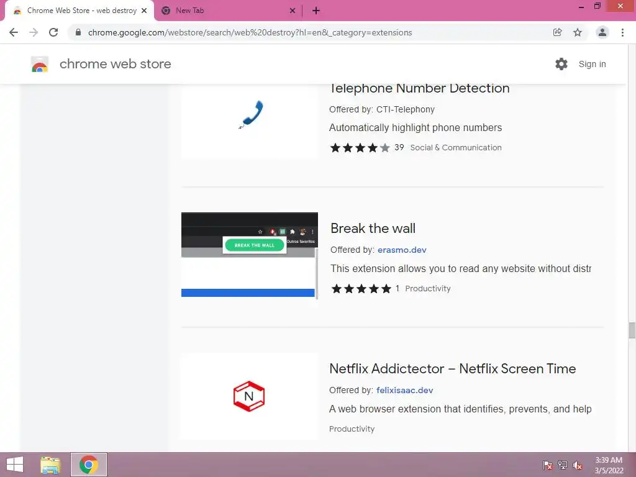The height and width of the screenshot is (477, 636).
Task: Open Action Center flag tray icon
Action: pos(548,465)
